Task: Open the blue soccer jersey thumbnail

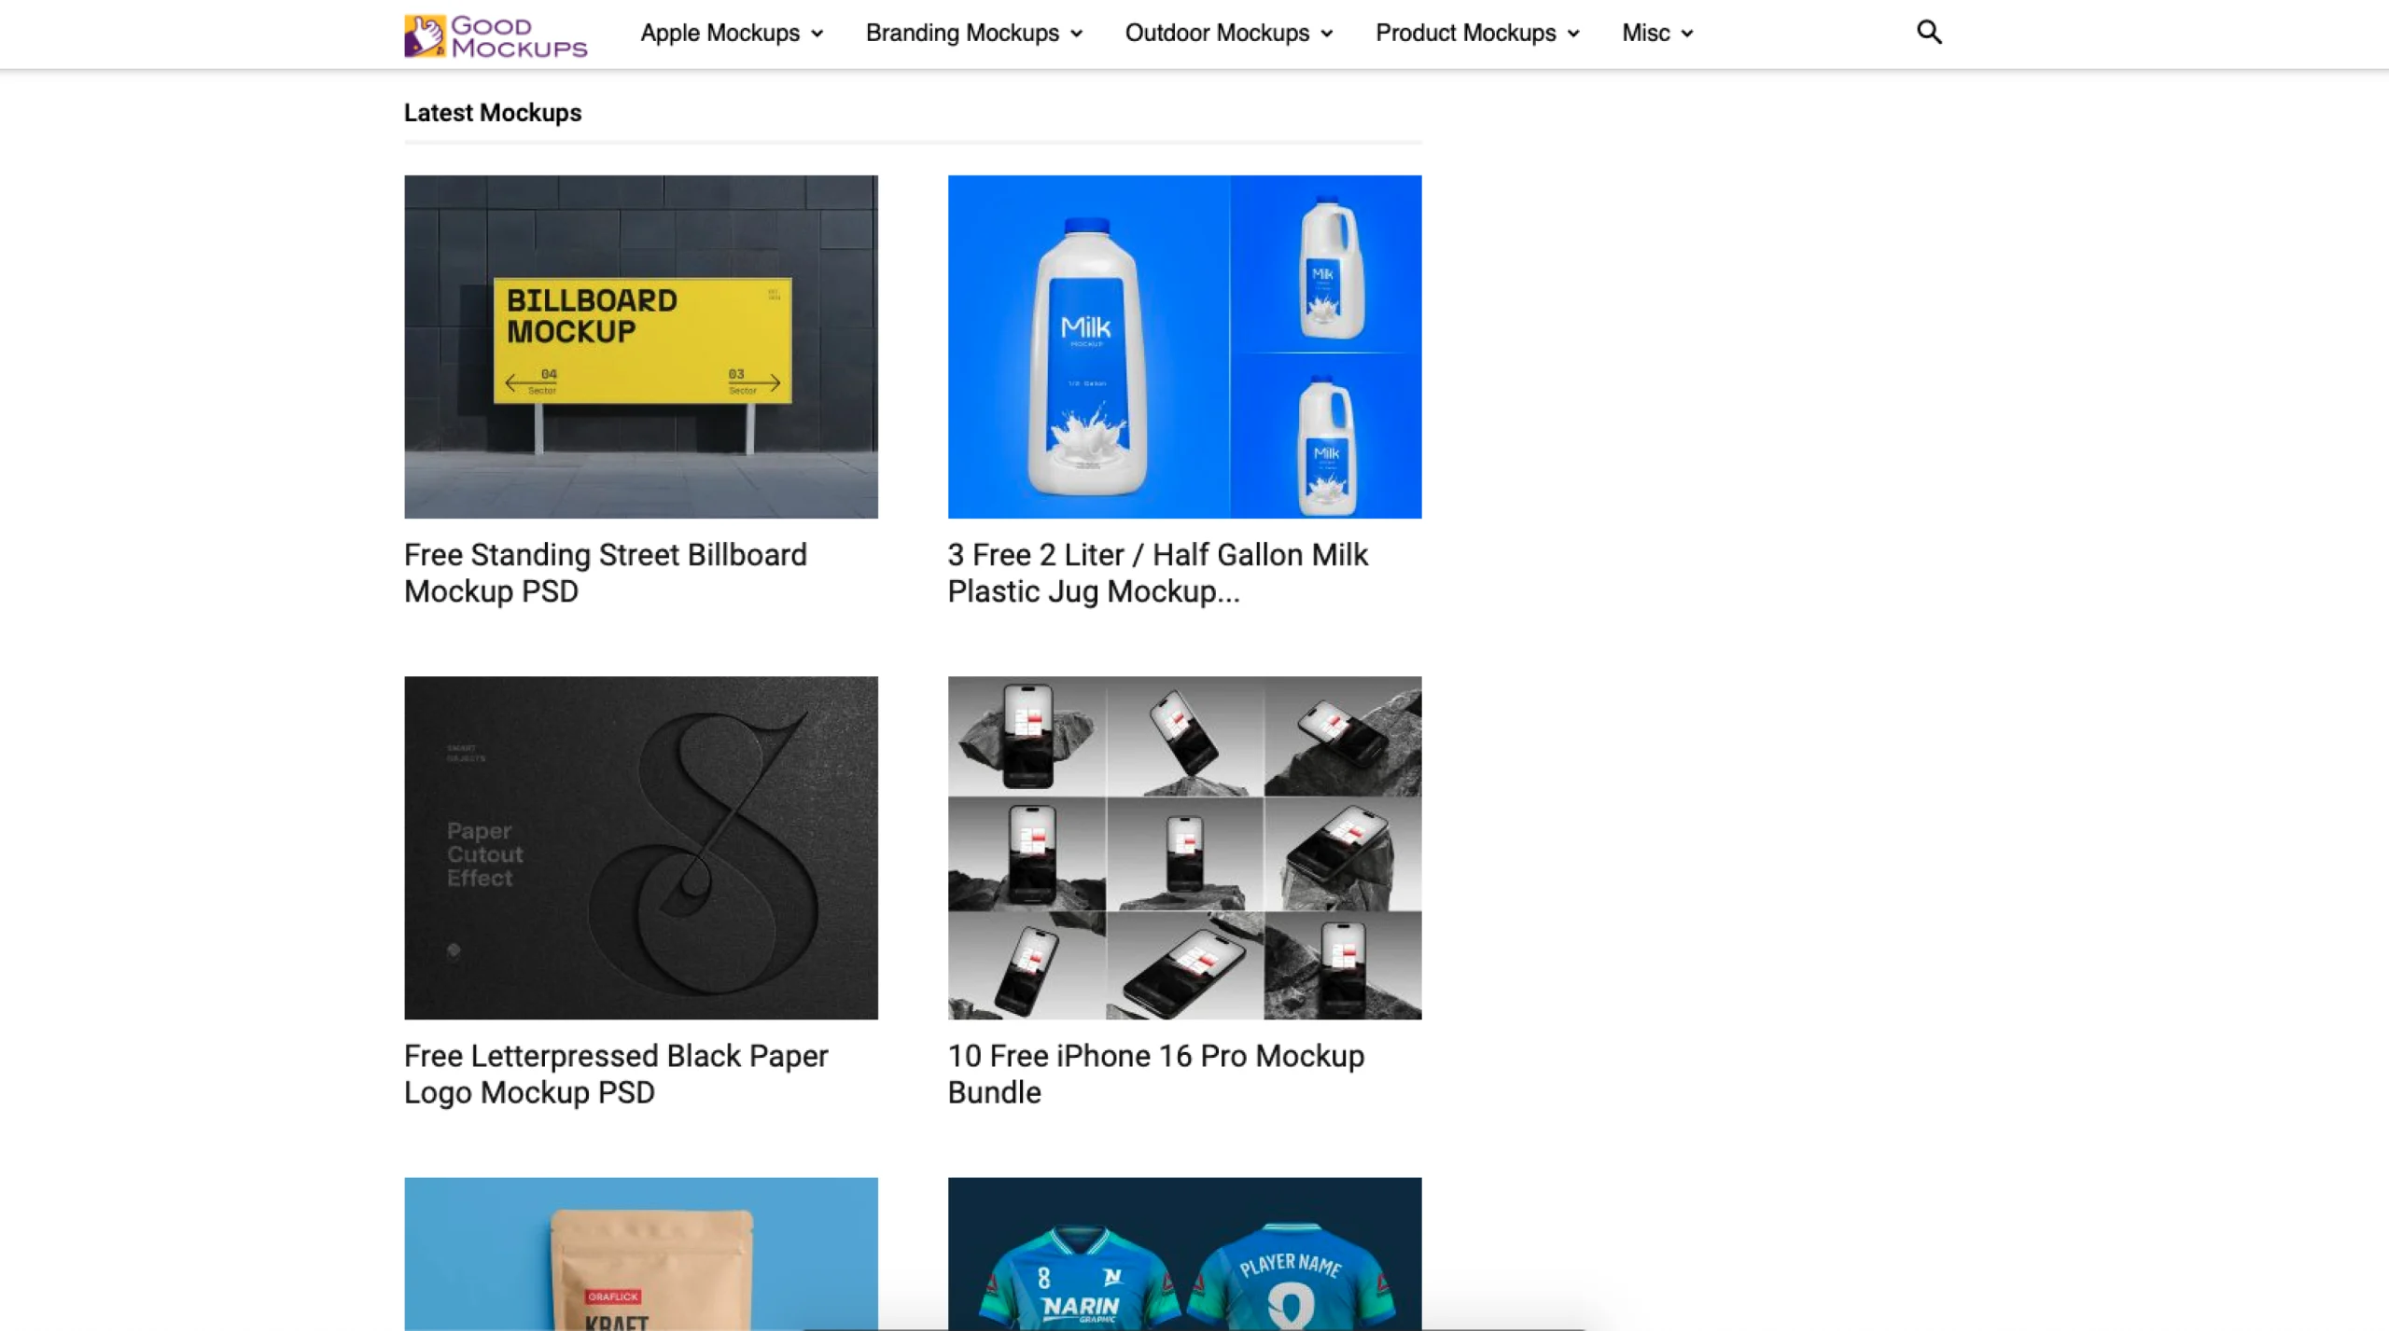Action: coord(1184,1254)
